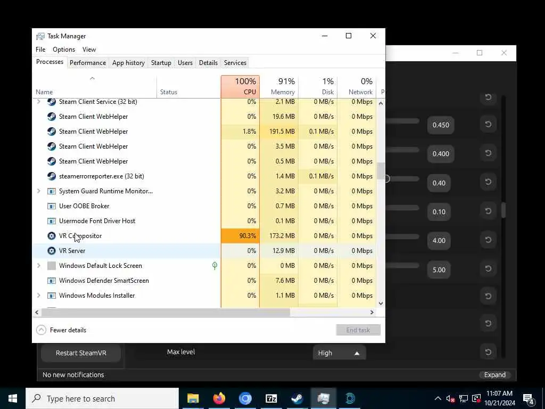Open 7-Zip from the taskbar
The image size is (545, 409).
pos(271,398)
